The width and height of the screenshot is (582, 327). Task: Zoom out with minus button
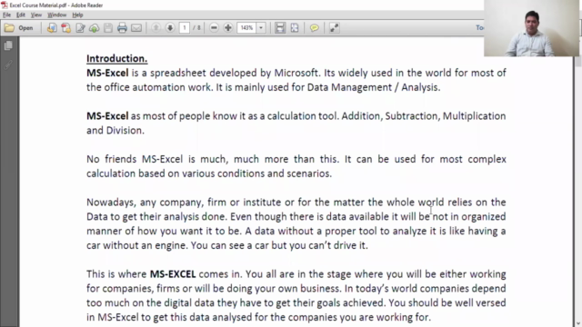(x=214, y=28)
